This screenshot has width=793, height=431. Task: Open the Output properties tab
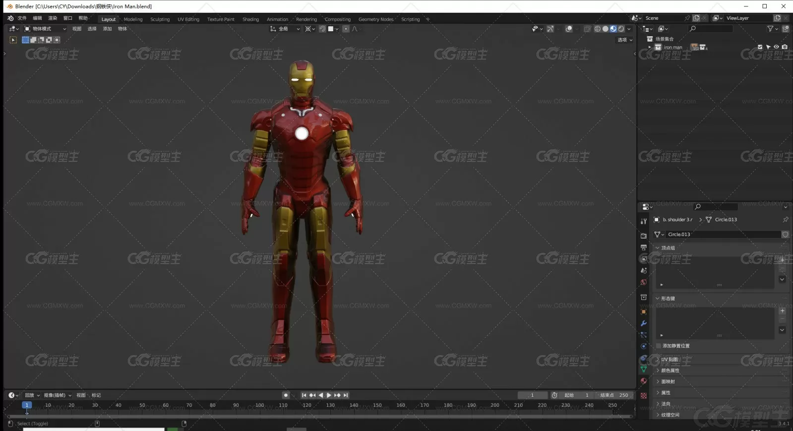(x=643, y=247)
